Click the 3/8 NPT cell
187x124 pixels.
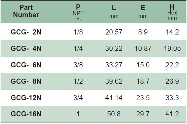coord(78,65)
